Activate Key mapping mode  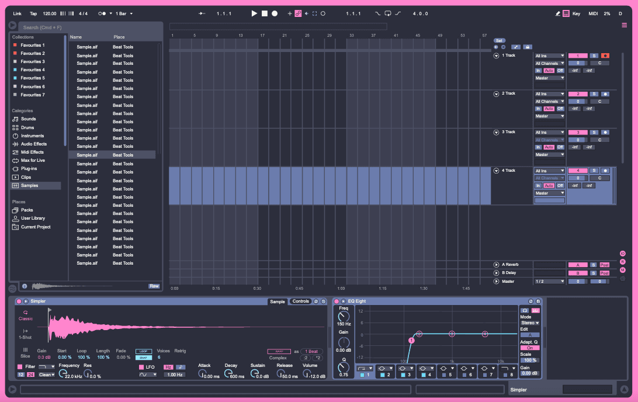[x=576, y=13]
